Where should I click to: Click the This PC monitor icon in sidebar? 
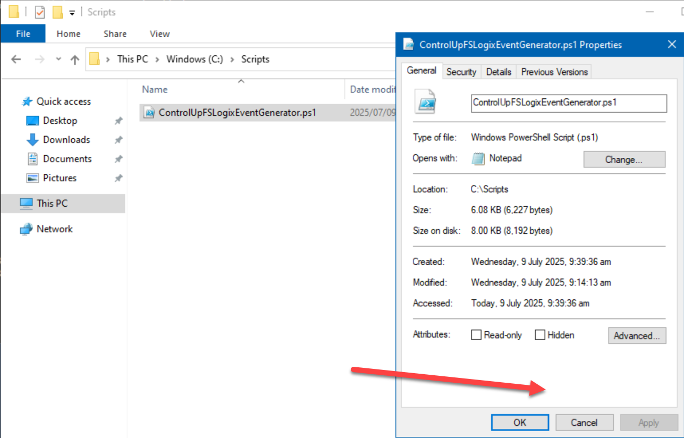click(26, 204)
